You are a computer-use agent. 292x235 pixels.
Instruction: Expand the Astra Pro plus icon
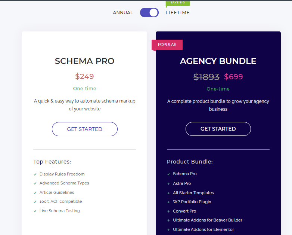169,184
